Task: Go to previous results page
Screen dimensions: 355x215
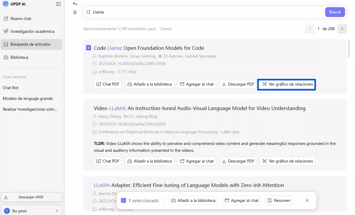Action: [x=310, y=29]
